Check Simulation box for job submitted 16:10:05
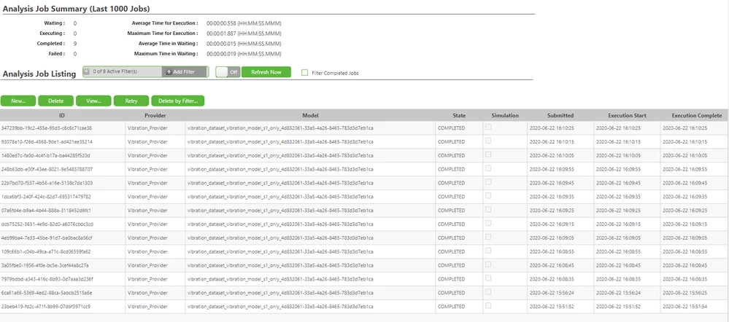The image size is (729, 322). point(488,154)
